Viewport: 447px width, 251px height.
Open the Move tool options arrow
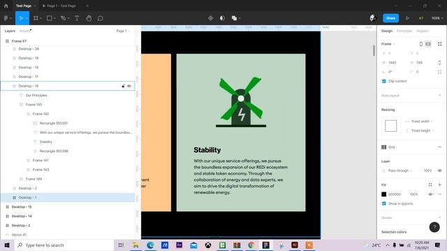coord(27,18)
